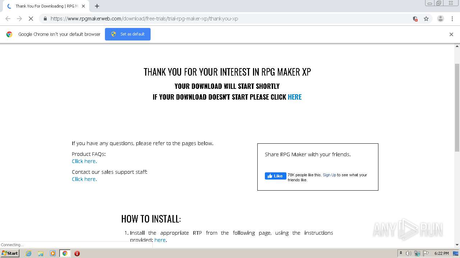This screenshot has height=258, width=460.
Task: Click the Facebook Like button
Action: coord(276,176)
